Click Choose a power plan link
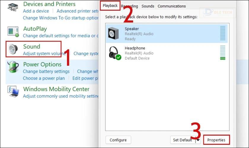This screenshot has width=249, height=148. coord(44,78)
